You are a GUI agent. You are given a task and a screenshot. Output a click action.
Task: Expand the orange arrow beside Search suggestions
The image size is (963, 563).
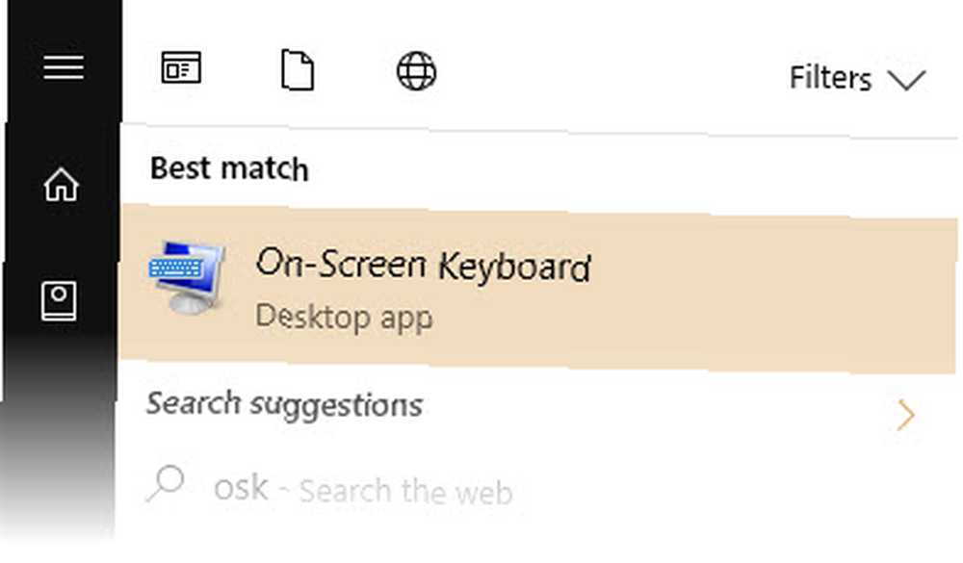click(906, 415)
